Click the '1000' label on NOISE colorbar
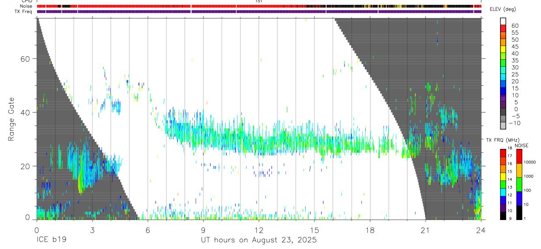This screenshot has height=249, width=541. pos(529,176)
